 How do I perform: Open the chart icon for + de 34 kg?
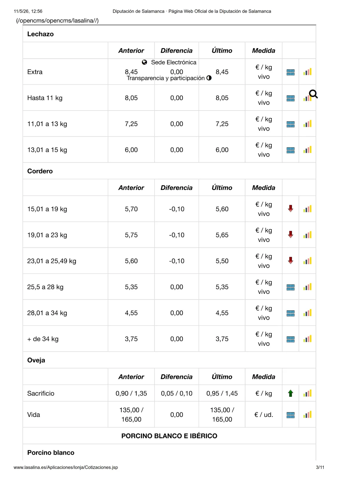[x=307, y=339]
